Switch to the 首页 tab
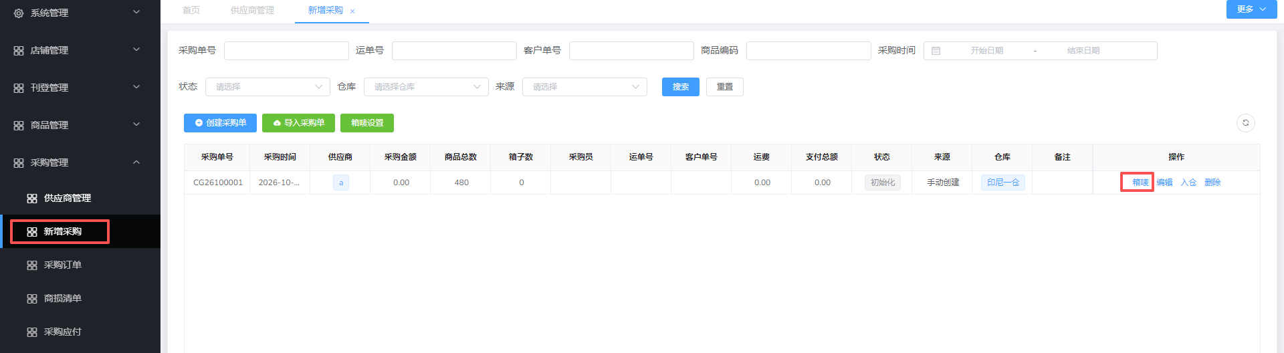This screenshot has width=1284, height=353. point(191,11)
